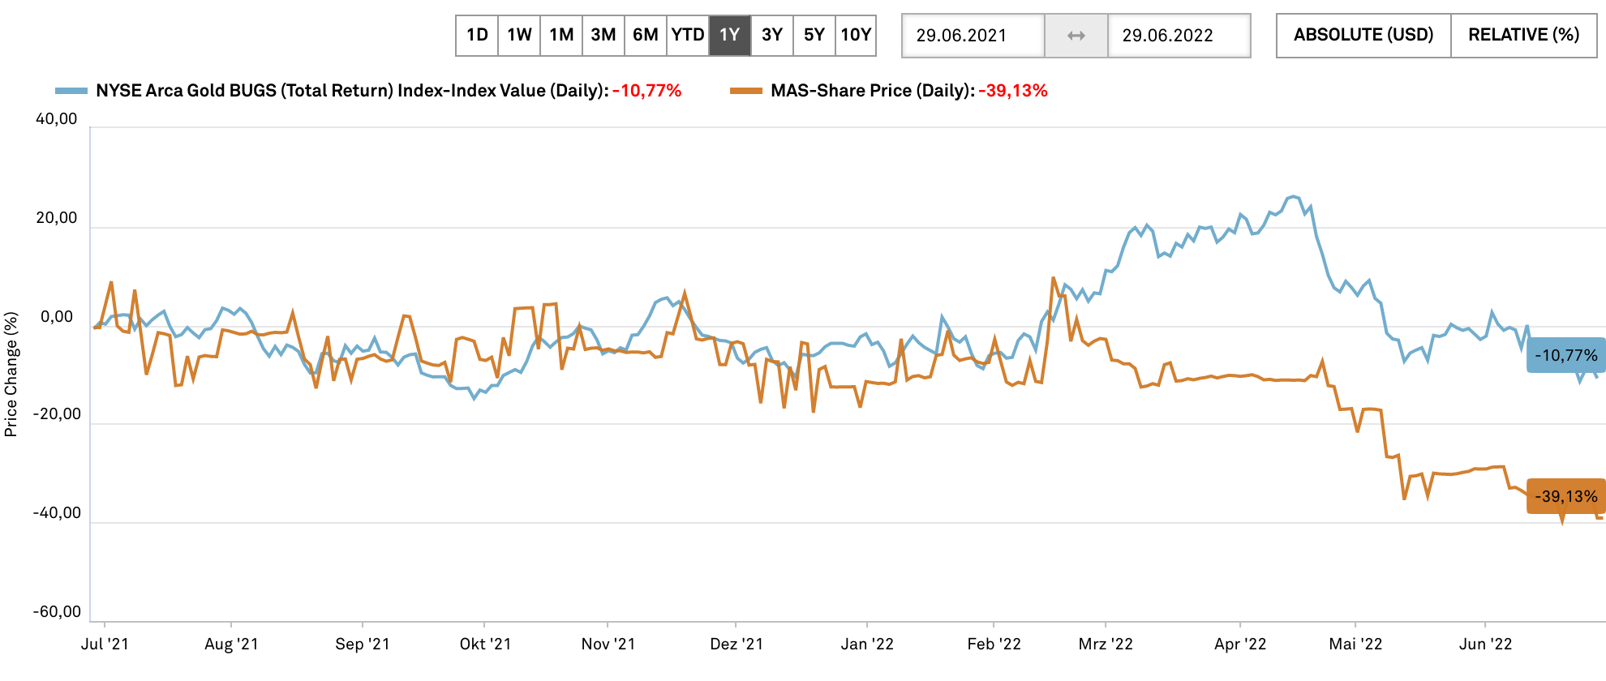Choose the 3M time range
1606x681 pixels.
(x=603, y=36)
